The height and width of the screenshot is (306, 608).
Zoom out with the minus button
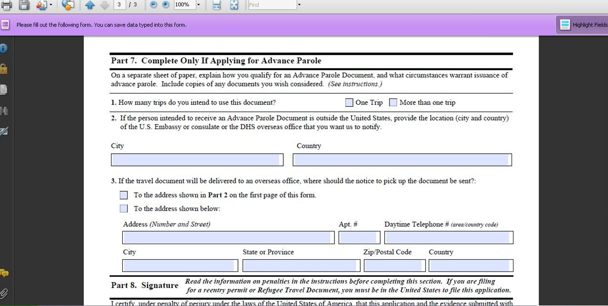(154, 4)
